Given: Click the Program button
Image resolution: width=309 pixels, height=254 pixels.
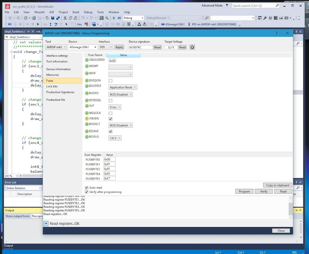Looking at the screenshot, I should pos(244,191).
